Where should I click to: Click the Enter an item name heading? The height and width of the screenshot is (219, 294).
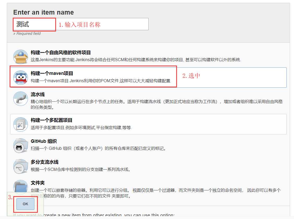pyautogui.click(x=44, y=12)
